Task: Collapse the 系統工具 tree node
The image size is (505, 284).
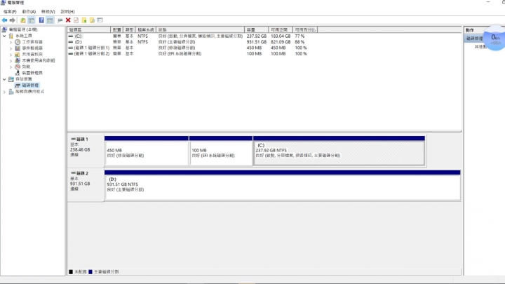Action: 4,36
